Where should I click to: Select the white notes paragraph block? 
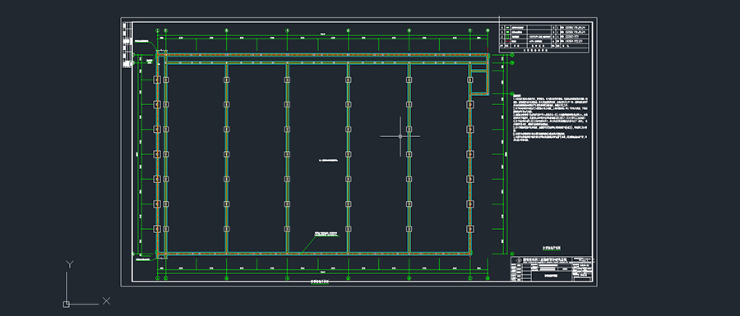(551, 118)
